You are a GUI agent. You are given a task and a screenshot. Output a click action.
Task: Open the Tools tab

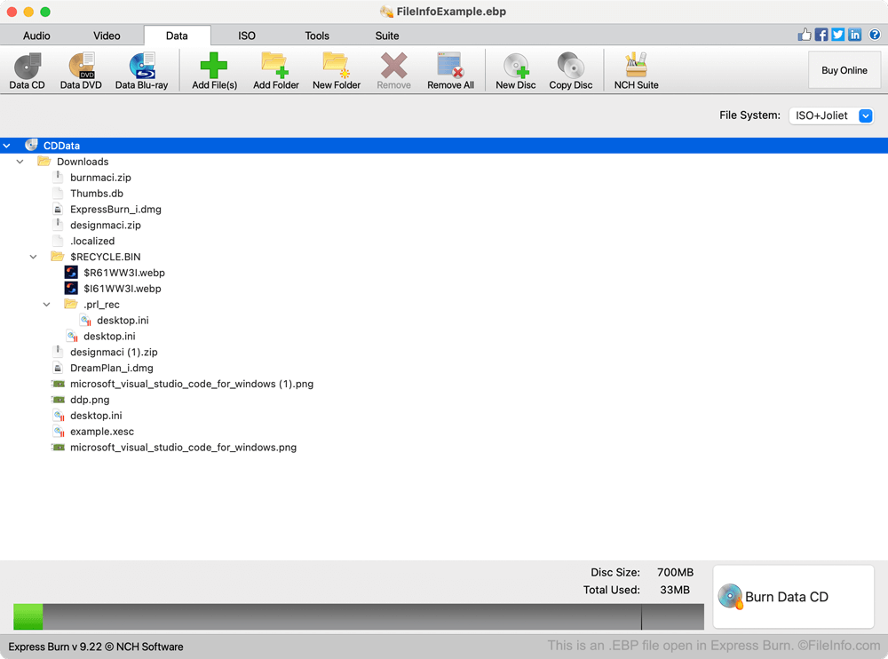pos(317,36)
